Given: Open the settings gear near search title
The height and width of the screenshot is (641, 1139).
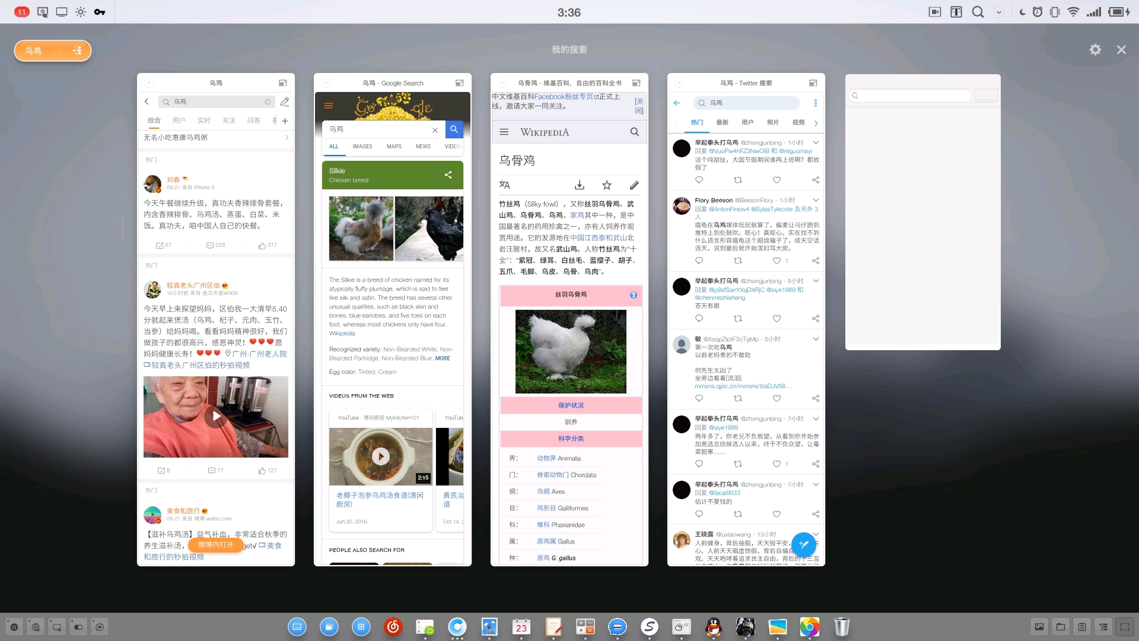Looking at the screenshot, I should pos(1095,50).
